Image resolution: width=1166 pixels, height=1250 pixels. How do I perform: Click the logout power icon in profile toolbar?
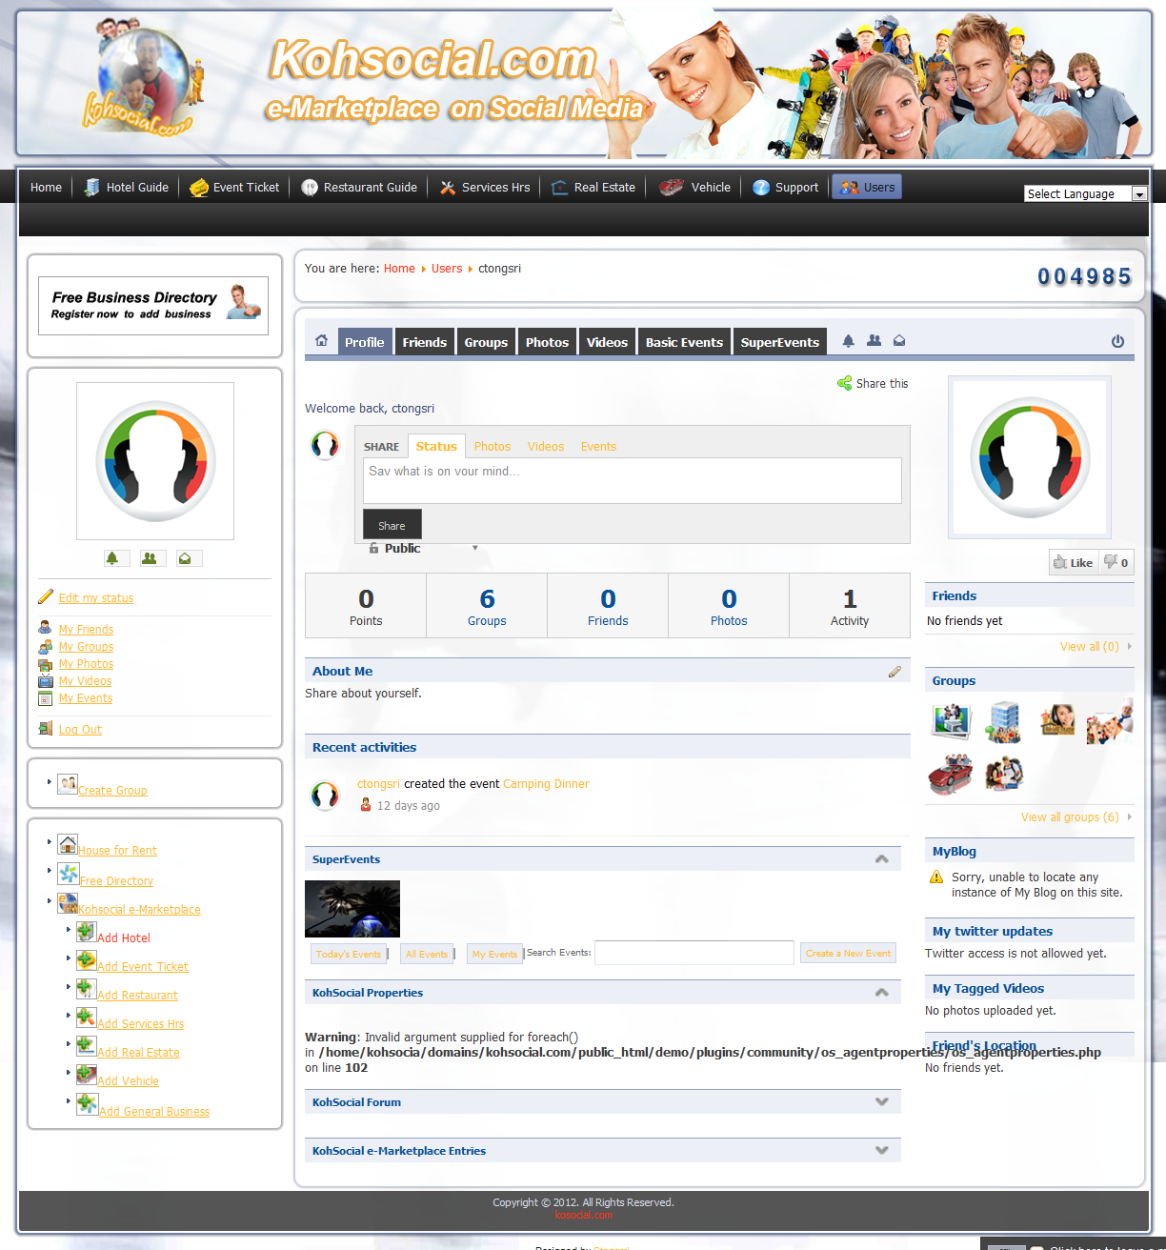tap(1117, 341)
